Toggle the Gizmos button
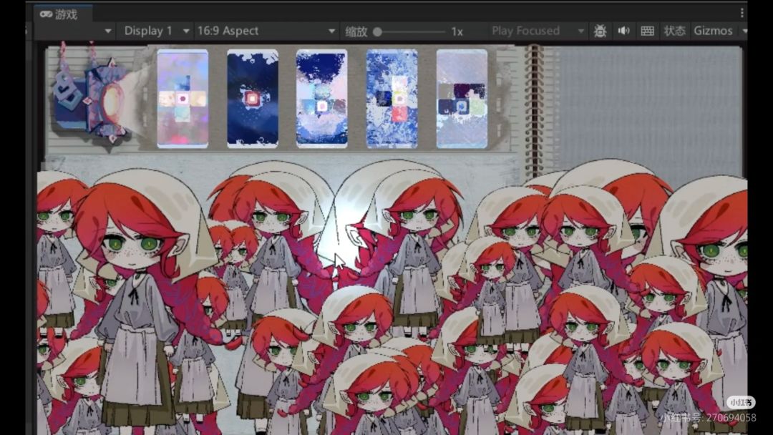Screen dimensions: 773x435 (713, 31)
